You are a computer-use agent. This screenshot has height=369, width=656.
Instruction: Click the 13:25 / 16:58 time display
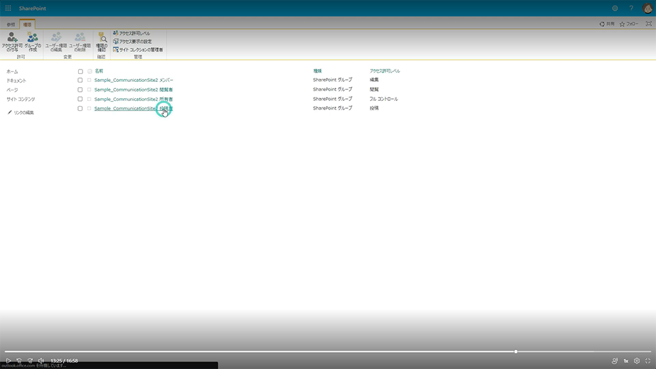click(x=64, y=360)
